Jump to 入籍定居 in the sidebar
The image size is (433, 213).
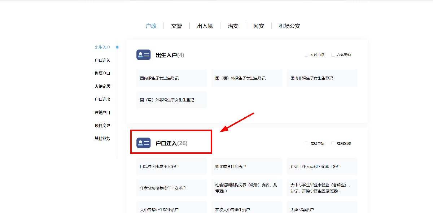pos(102,86)
